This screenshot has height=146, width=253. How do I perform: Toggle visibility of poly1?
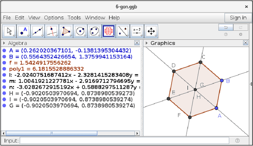coord(4,69)
